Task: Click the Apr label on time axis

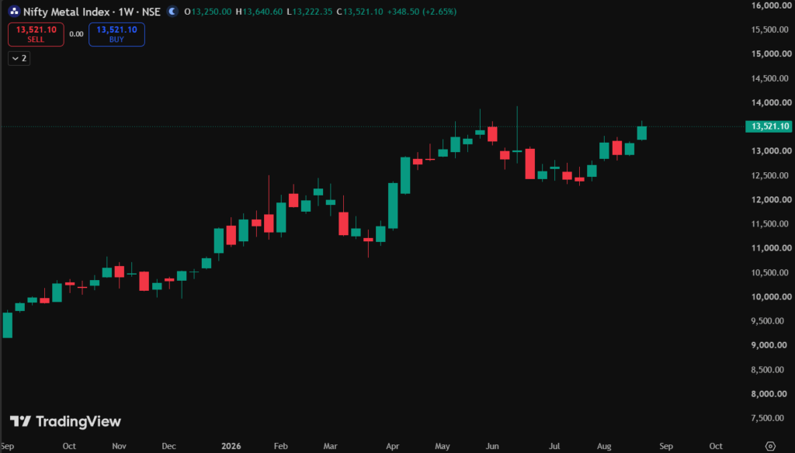Action: click(x=392, y=446)
